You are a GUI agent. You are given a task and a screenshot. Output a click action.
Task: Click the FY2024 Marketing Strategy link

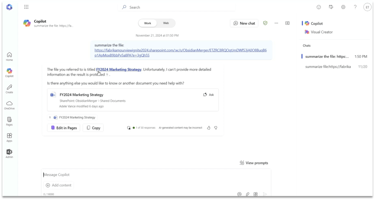(118, 69)
